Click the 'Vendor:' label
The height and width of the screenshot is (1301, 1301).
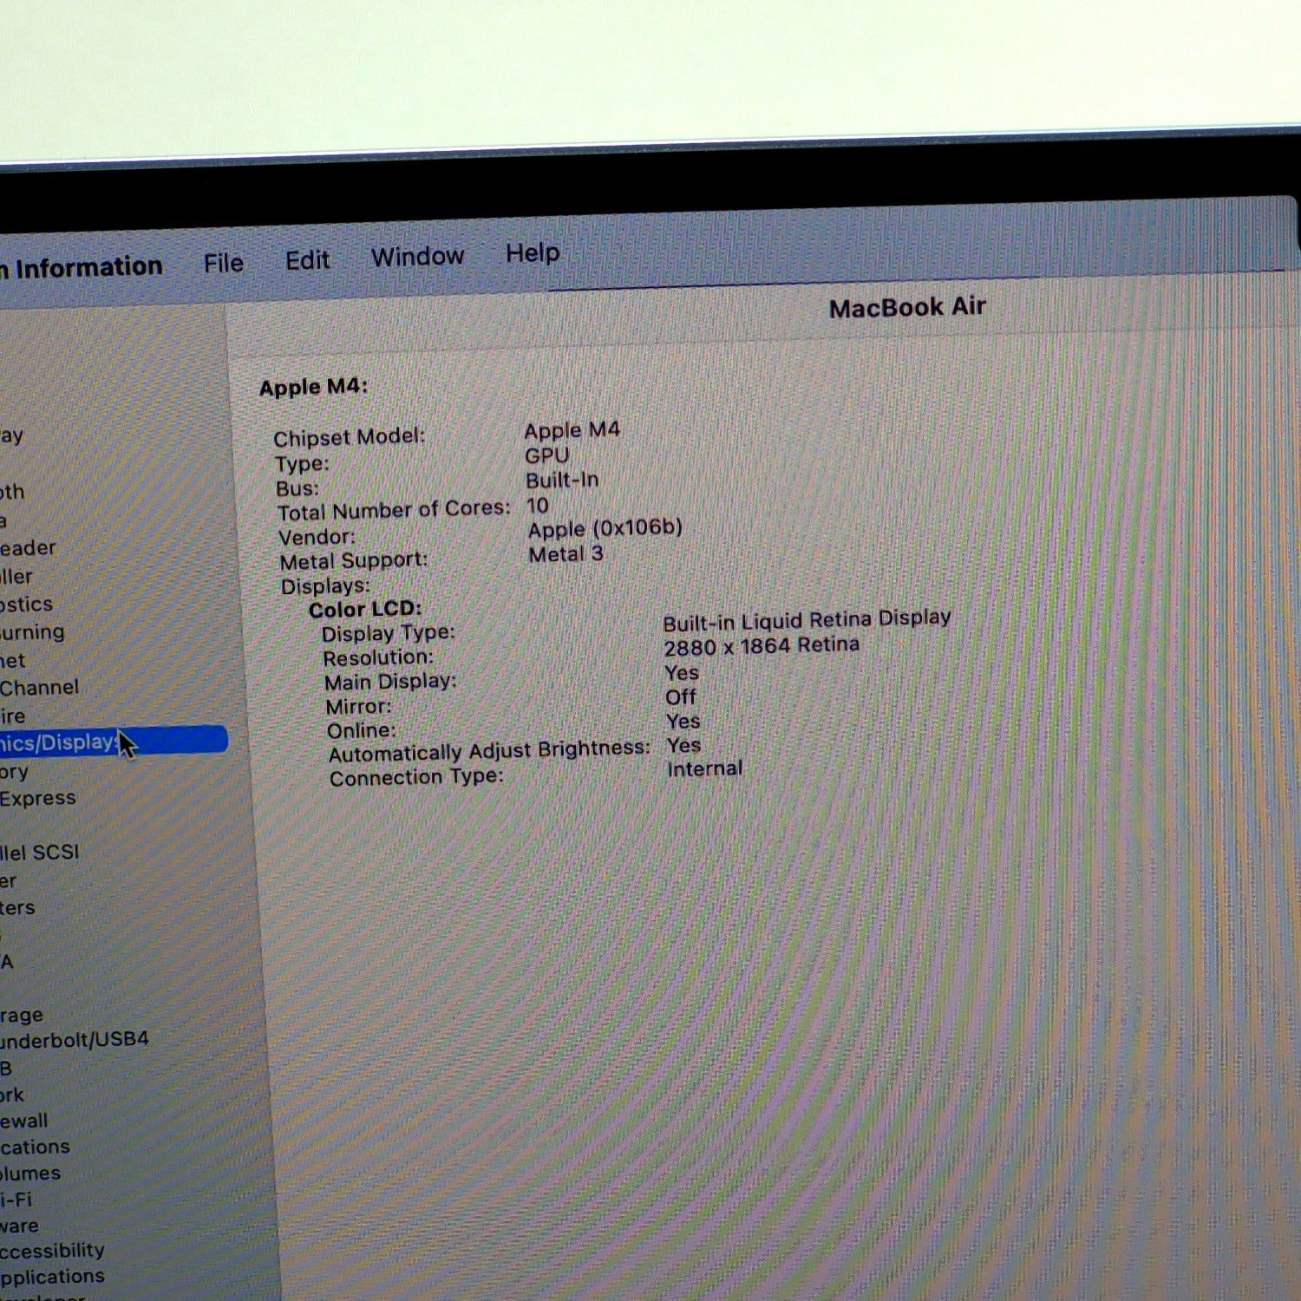coord(317,537)
